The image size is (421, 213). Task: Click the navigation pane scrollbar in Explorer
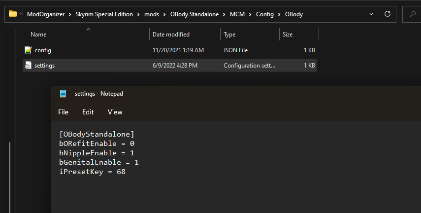pos(10,177)
